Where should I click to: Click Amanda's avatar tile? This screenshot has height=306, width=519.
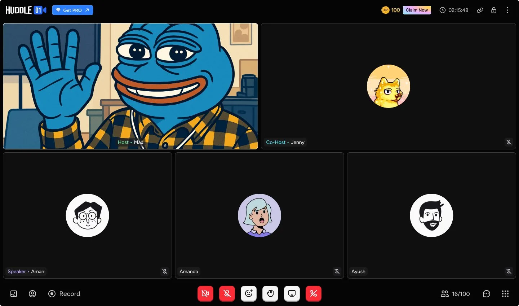pyautogui.click(x=259, y=215)
